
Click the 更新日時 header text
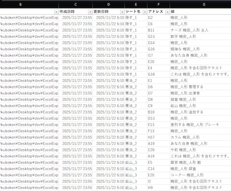[101, 12]
